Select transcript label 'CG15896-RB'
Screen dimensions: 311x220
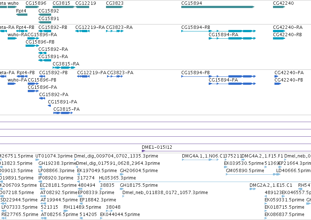point(40,42)
